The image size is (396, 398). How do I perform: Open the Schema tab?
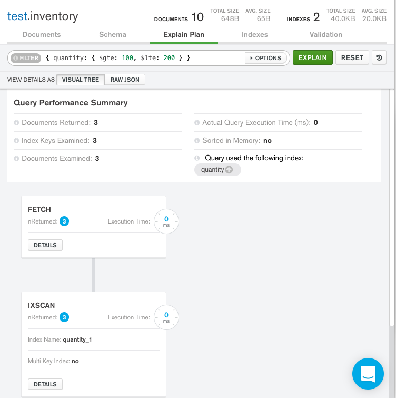coord(113,35)
